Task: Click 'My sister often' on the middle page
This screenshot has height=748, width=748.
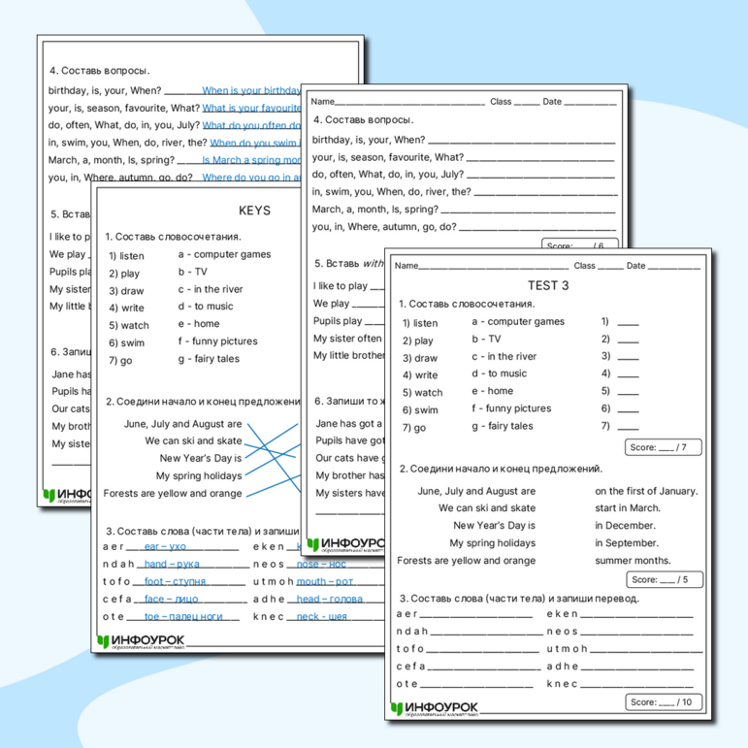Action: [x=347, y=339]
